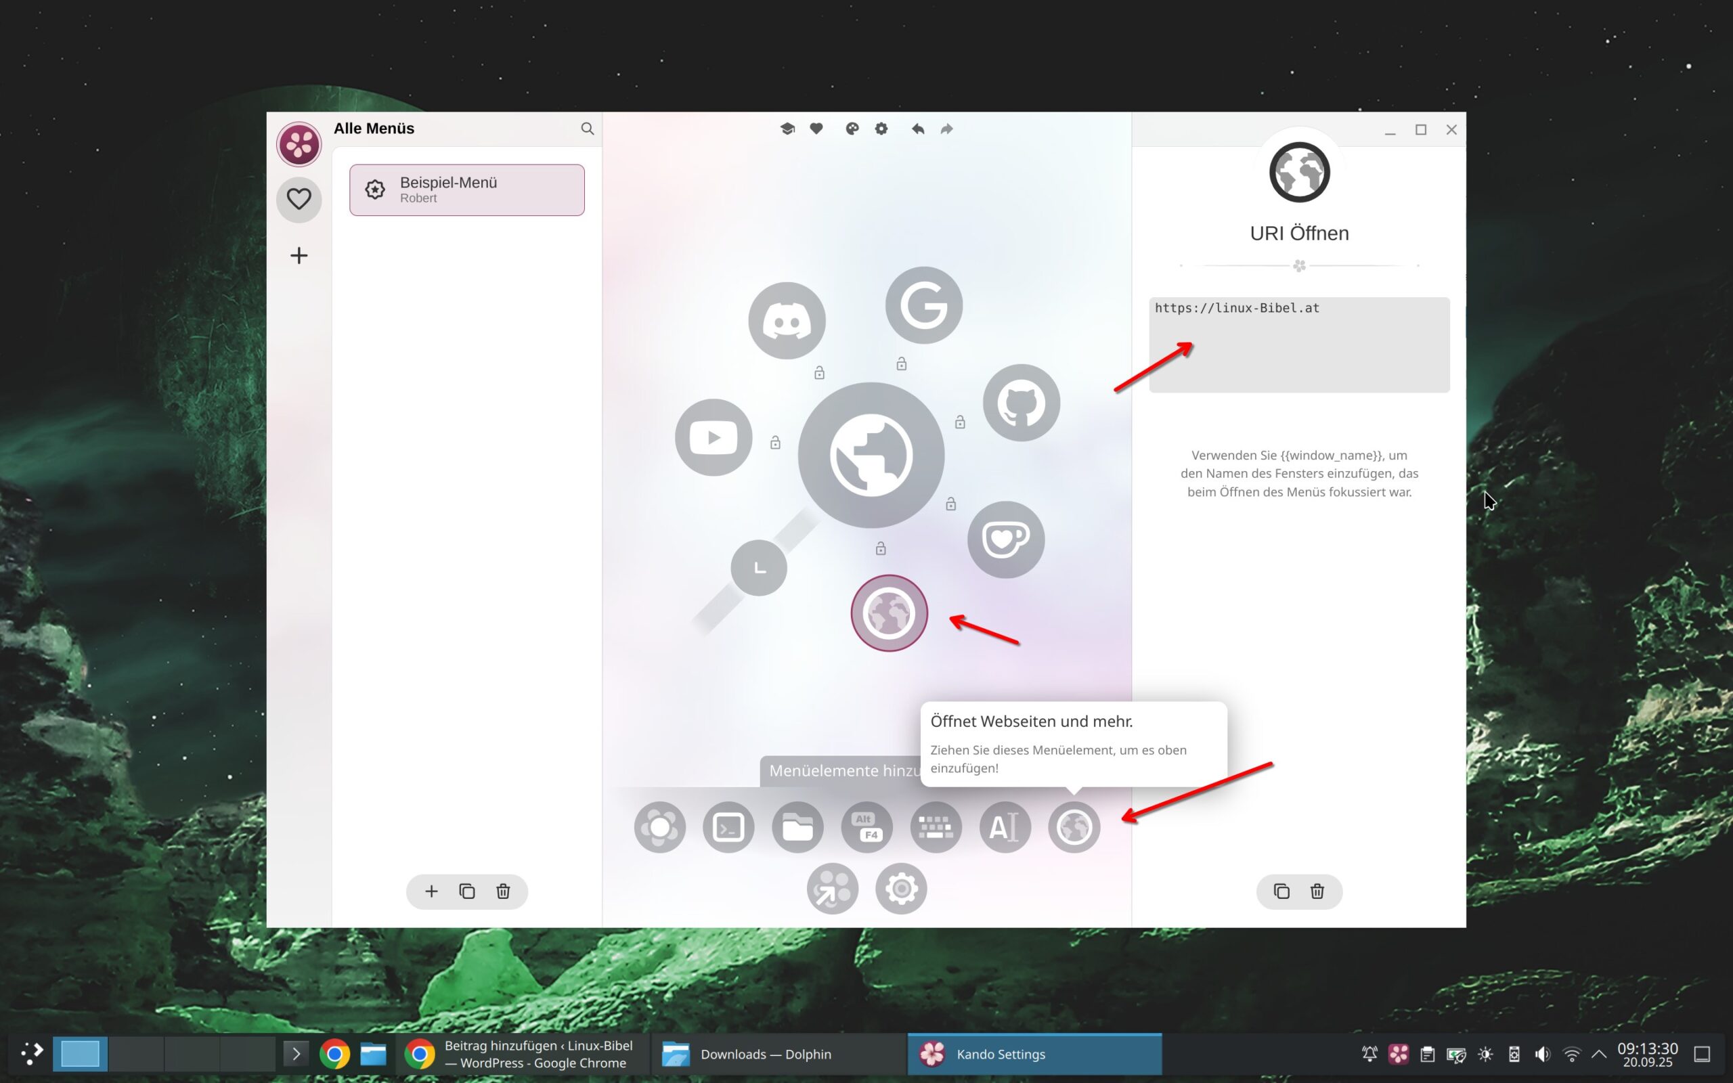Add a new collection with sidebar plus
Viewport: 1733px width, 1083px height.
click(299, 256)
